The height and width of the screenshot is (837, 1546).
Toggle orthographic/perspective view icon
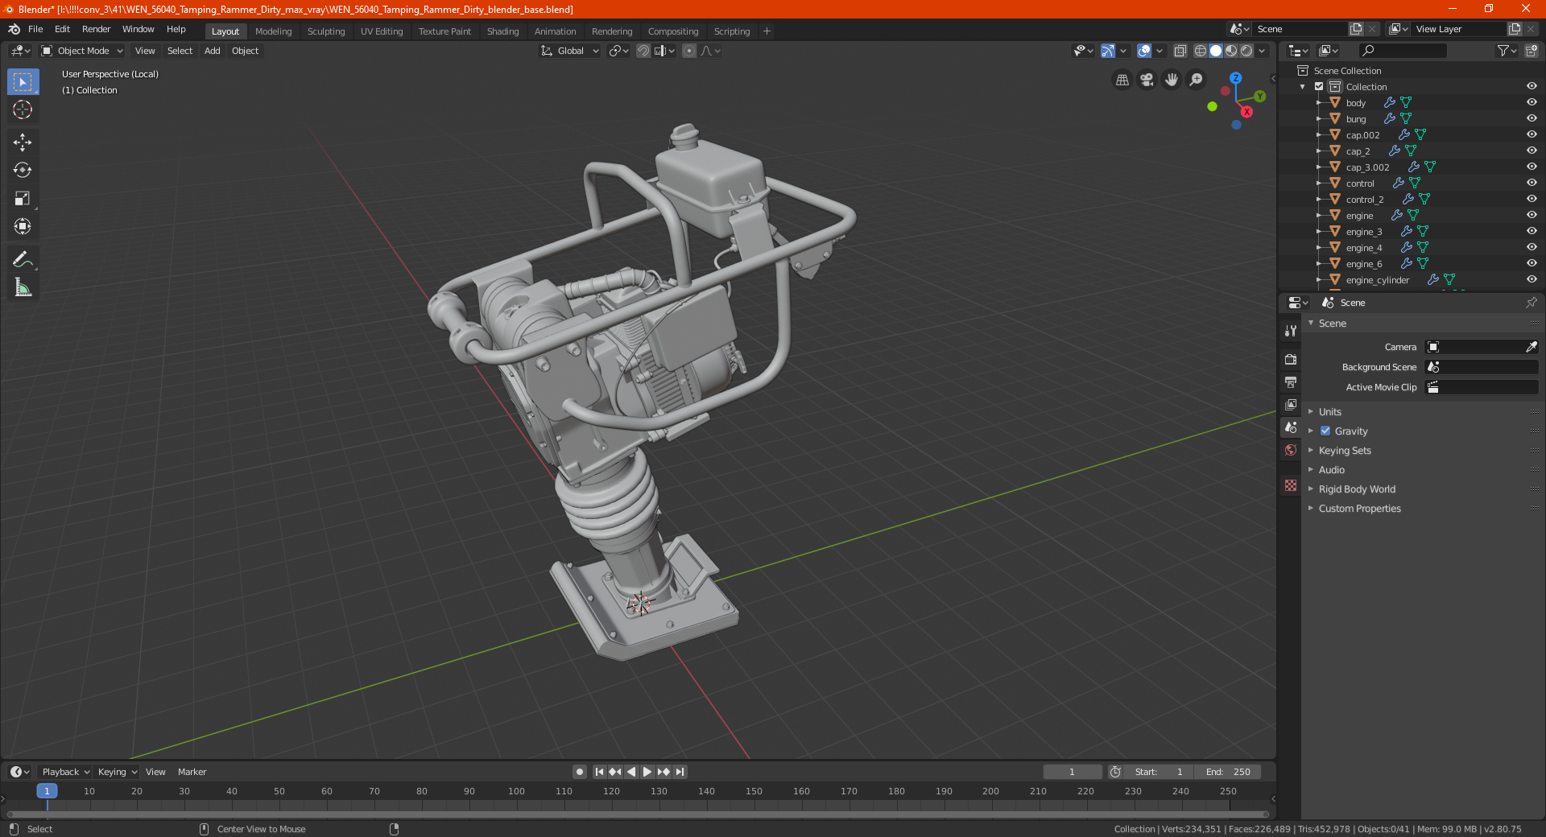coord(1122,80)
